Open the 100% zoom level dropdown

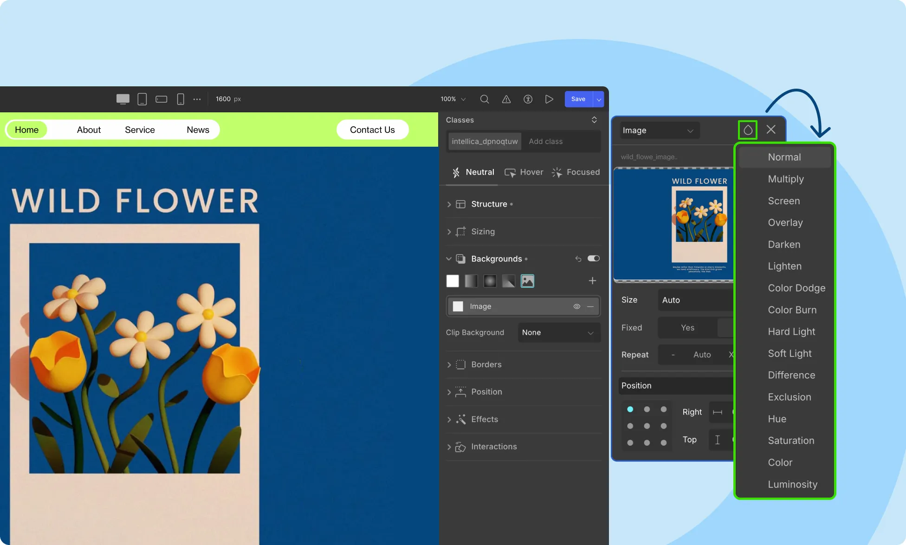pos(453,99)
